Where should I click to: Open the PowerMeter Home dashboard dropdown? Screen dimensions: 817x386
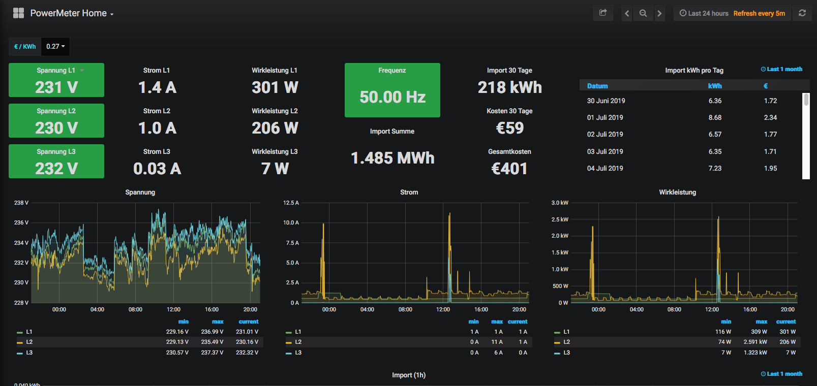[72, 13]
